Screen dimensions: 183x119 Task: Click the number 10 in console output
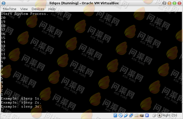coord(3,58)
